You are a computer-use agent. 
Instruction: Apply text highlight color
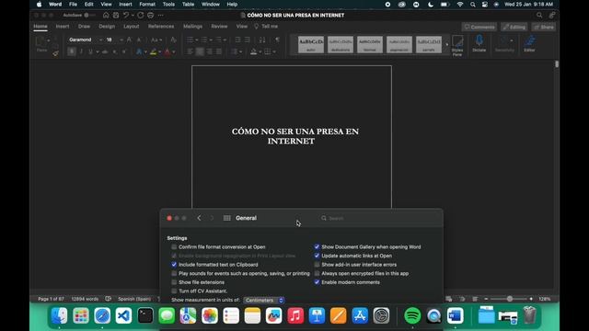[154, 51]
